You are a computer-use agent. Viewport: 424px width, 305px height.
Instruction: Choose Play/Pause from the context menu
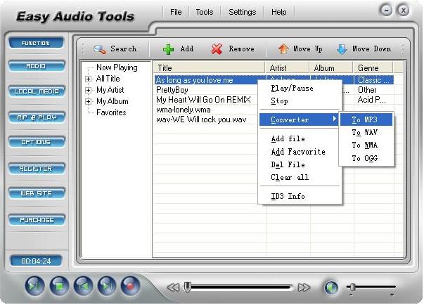(300, 89)
